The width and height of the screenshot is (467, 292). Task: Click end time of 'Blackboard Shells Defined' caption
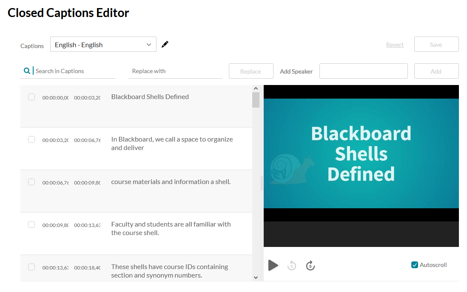pos(87,98)
